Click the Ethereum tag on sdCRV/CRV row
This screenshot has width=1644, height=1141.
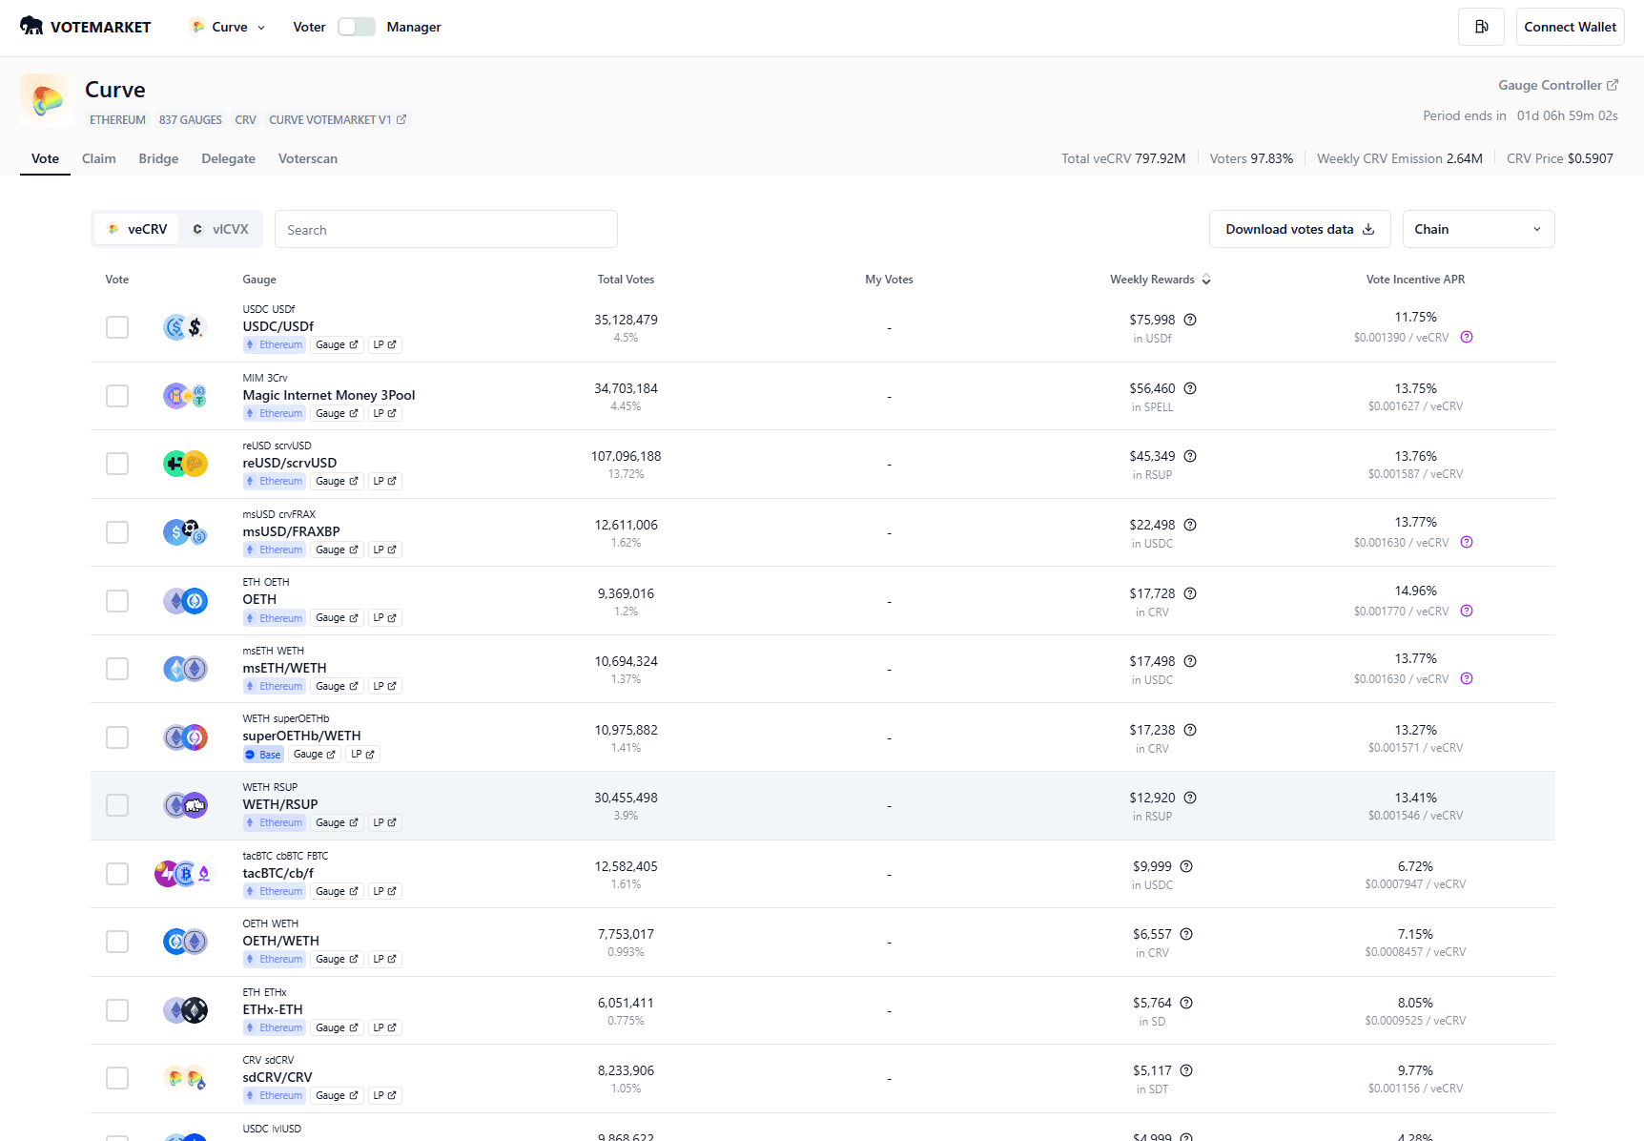275,1095
